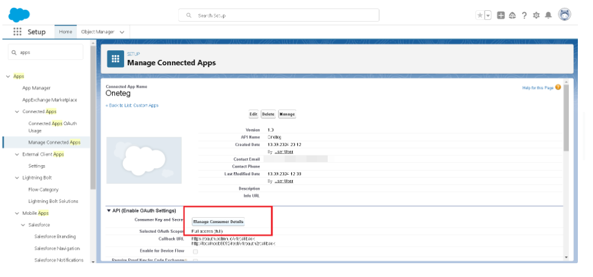Open the Trailhead guidance icon
The image size is (593, 277).
[512, 16]
